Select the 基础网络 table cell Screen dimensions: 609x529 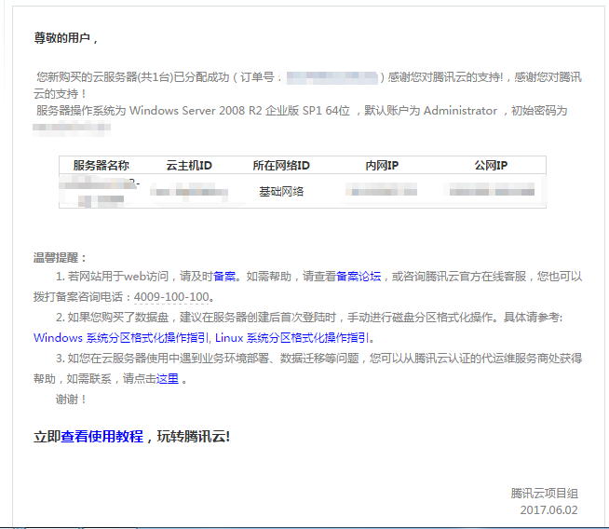[x=281, y=191]
